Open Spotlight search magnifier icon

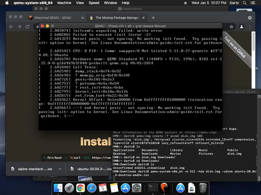244,3
